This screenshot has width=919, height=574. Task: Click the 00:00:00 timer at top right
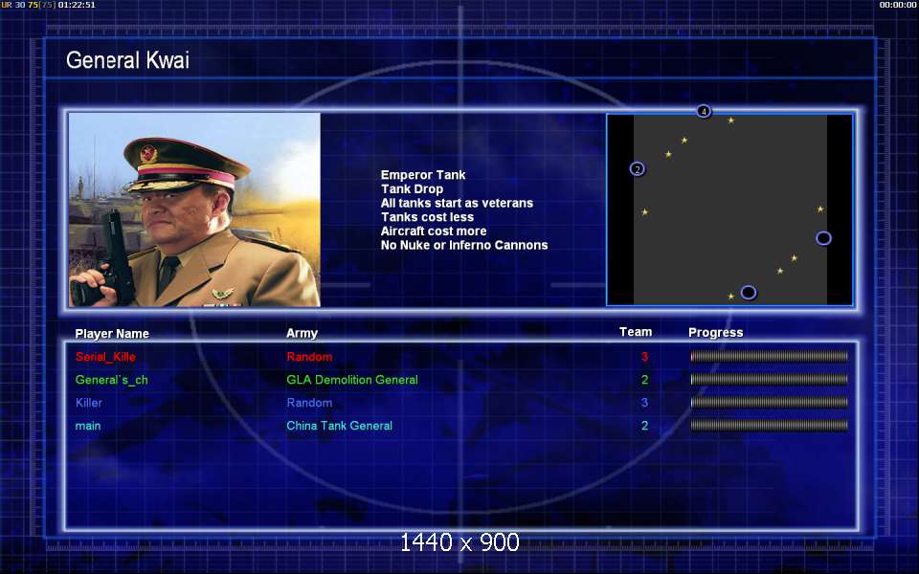897,5
